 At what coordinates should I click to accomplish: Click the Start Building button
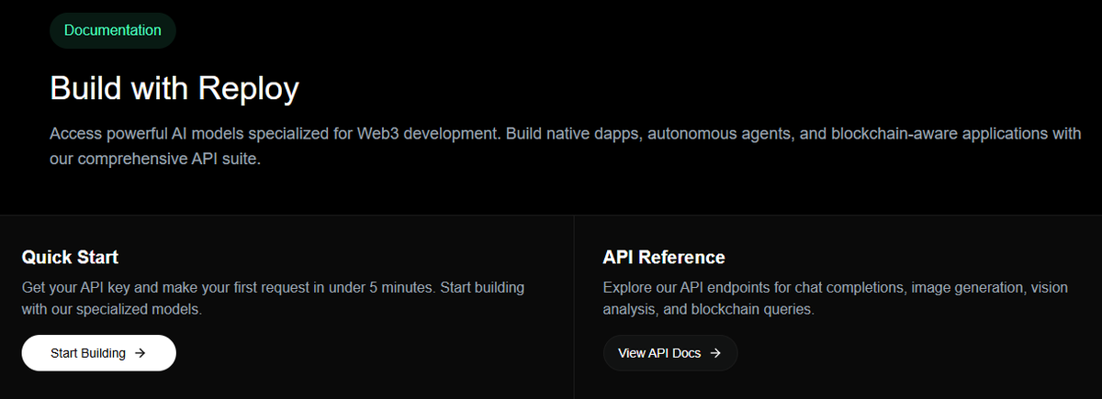[x=99, y=353]
